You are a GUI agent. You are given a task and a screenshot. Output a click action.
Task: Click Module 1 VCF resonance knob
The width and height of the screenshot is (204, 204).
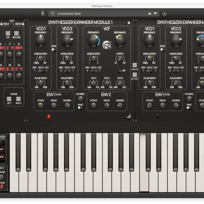pos(120,41)
